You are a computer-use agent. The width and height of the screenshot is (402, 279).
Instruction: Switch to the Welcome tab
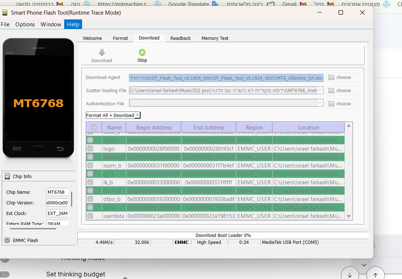92,38
